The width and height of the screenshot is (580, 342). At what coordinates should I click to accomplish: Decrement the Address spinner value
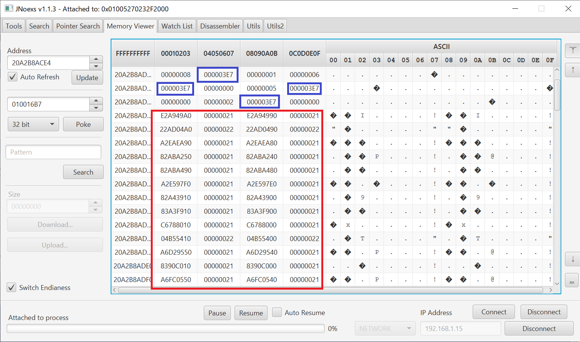[96, 66]
